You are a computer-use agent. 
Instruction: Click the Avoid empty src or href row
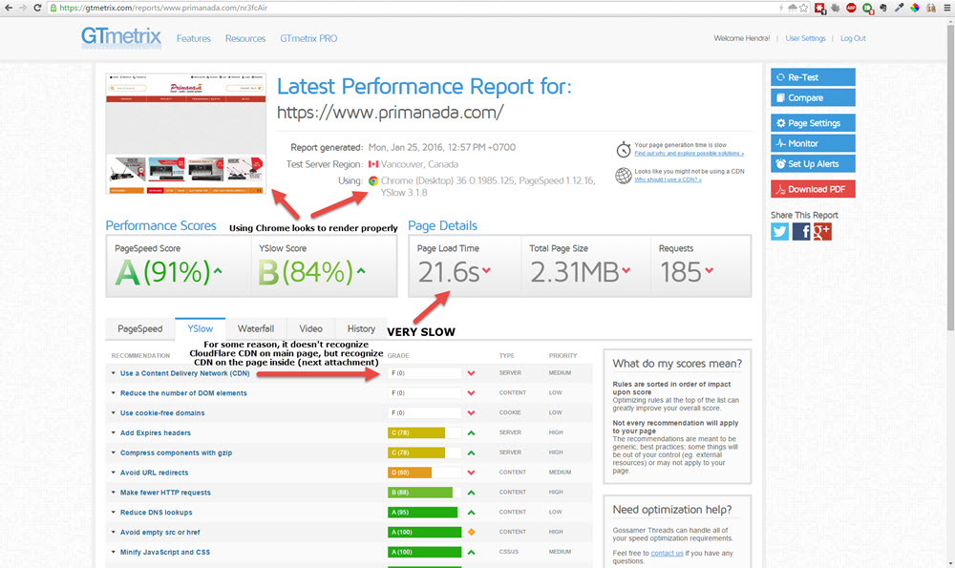(x=349, y=532)
